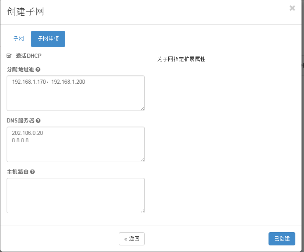Click resize handle of 主机路由 text area
Viewport: 304px width, 252px height.
[142, 211]
